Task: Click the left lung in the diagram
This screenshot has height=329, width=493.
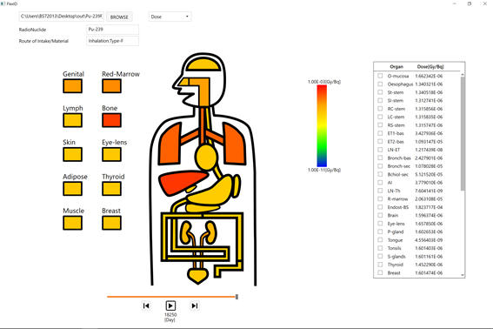Action: point(170,144)
